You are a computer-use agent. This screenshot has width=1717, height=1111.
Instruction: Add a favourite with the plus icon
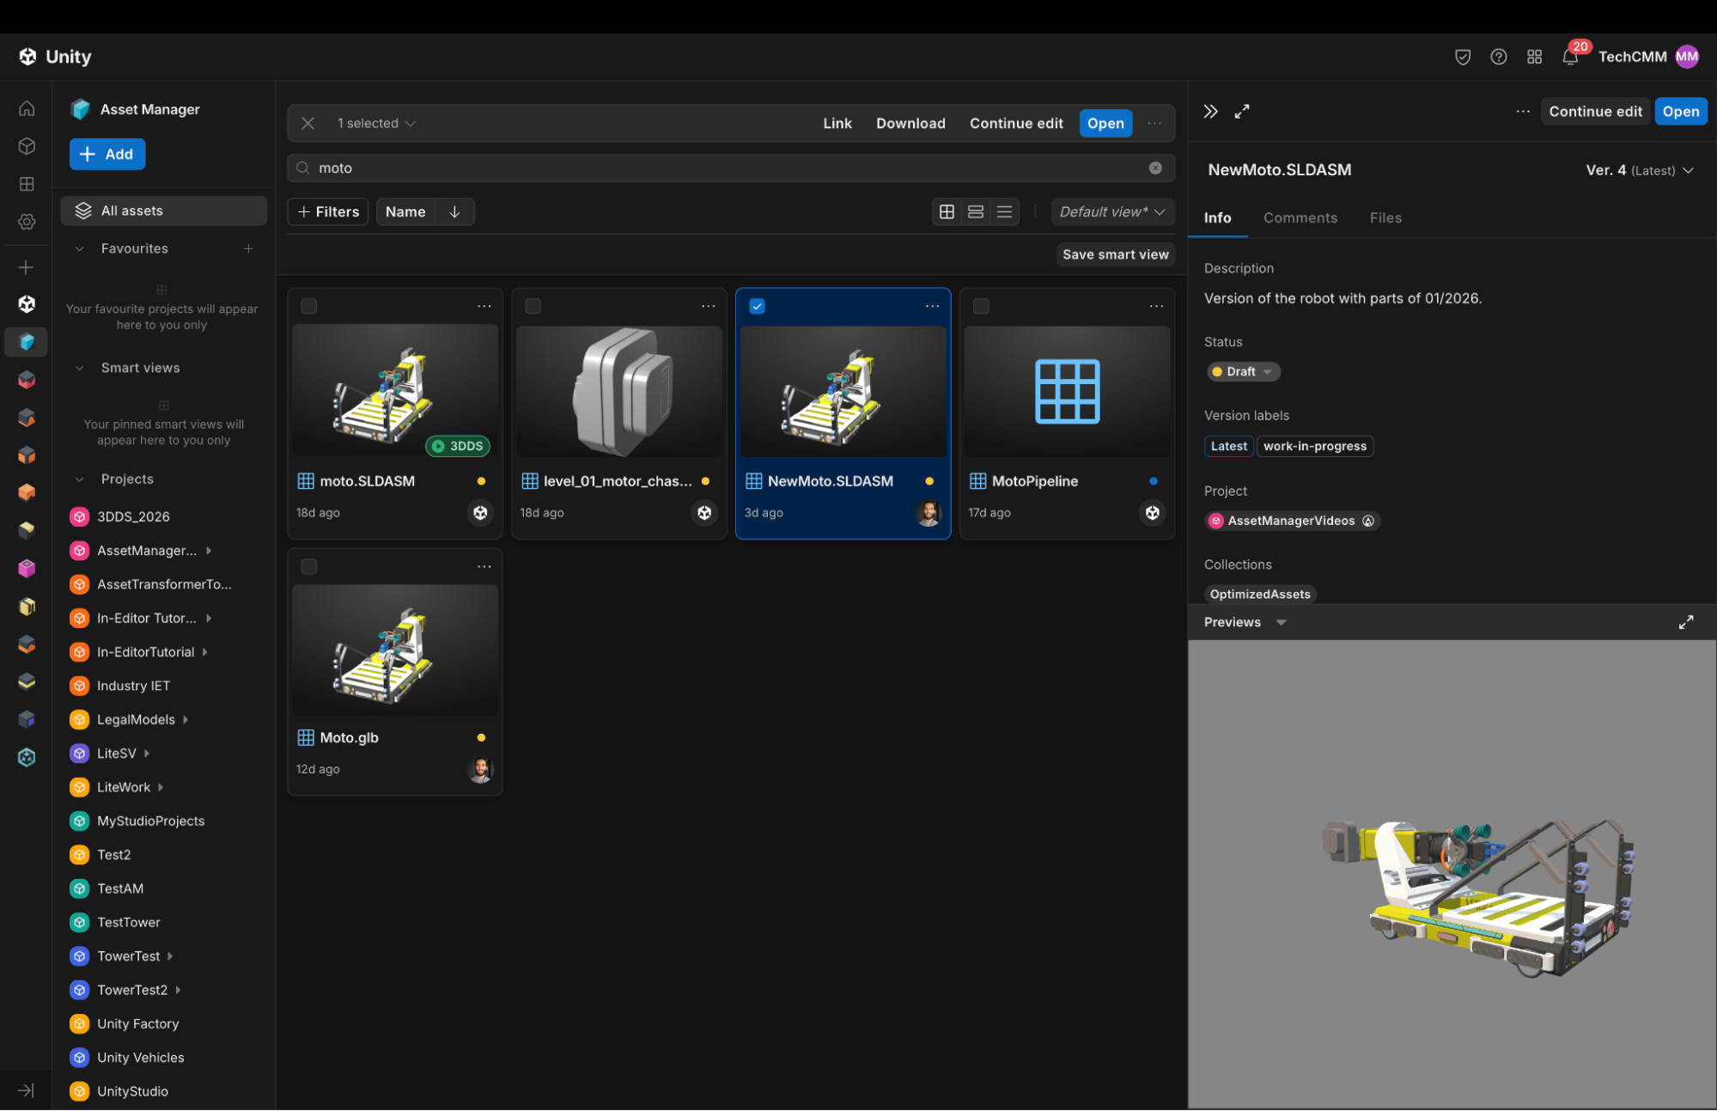pos(248,249)
